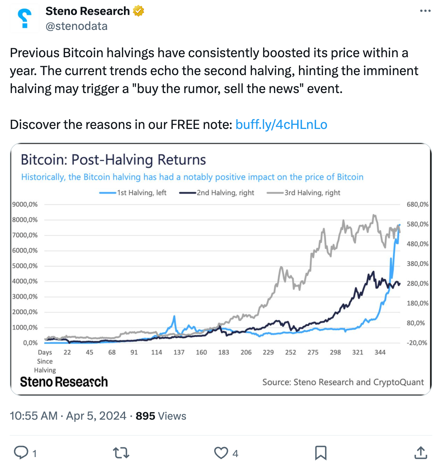Click the like count showing 4

235,453
